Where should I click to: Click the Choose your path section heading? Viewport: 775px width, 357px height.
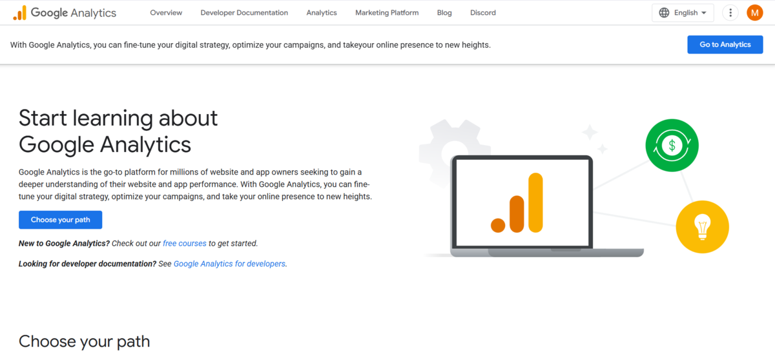[85, 341]
